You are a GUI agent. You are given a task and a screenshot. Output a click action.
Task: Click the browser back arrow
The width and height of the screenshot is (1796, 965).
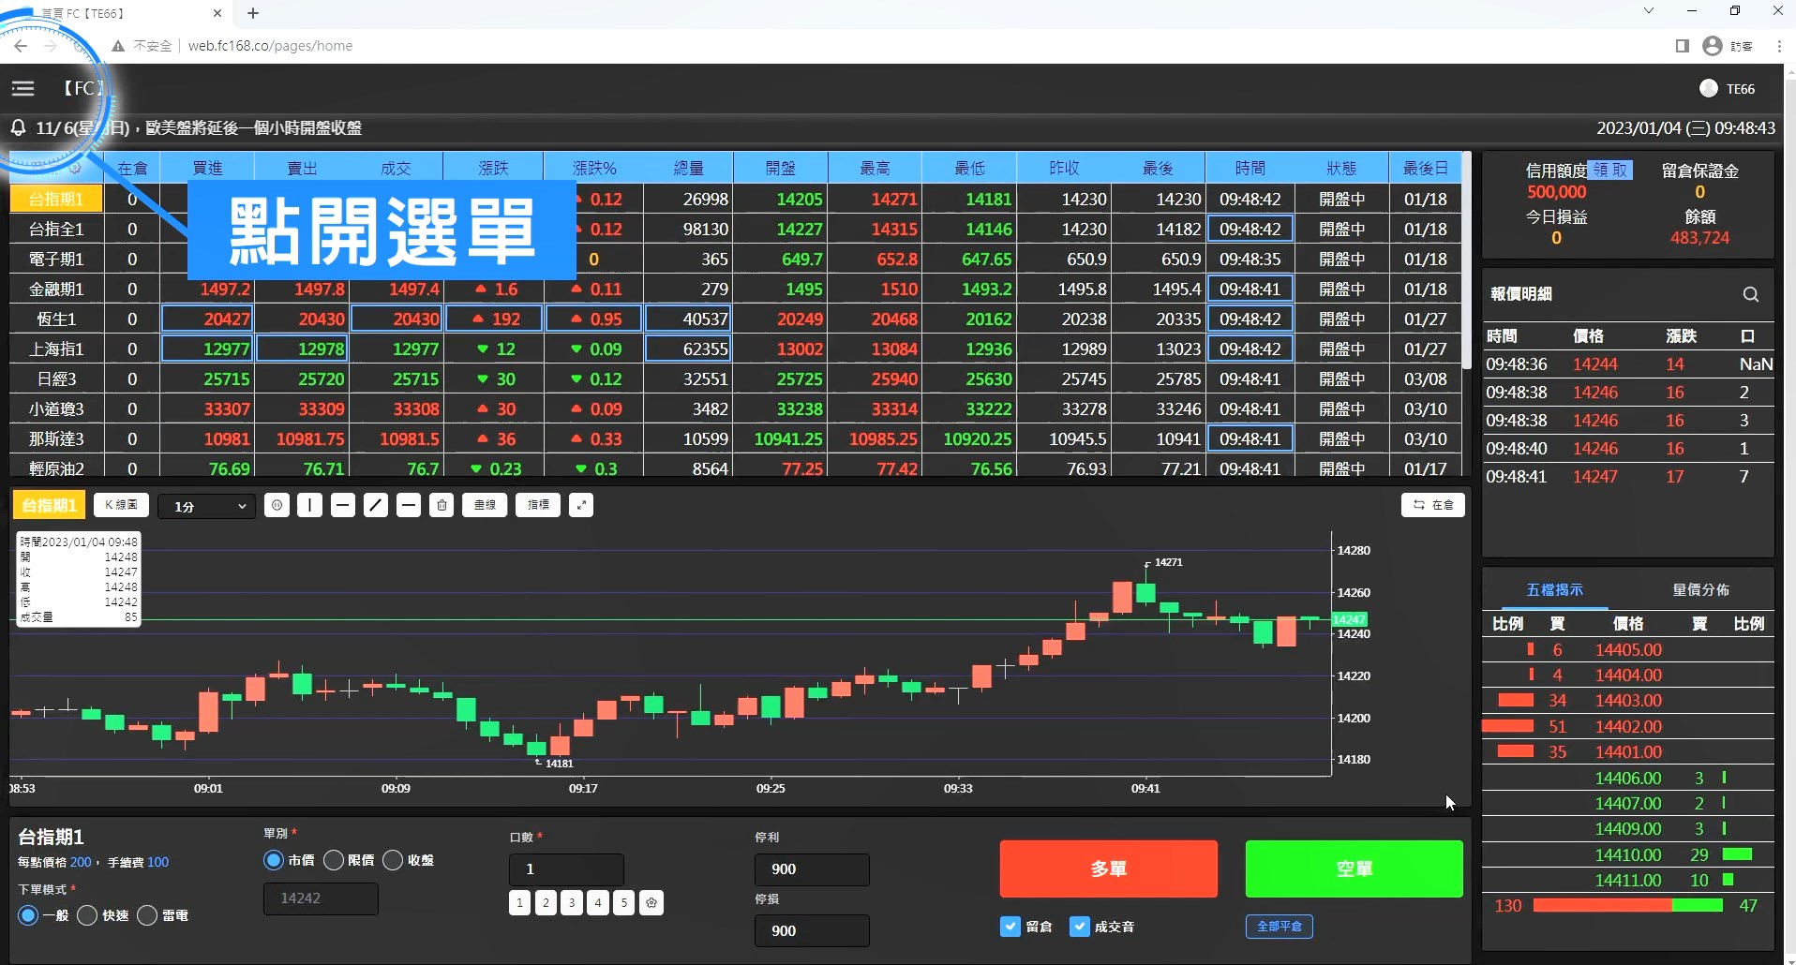point(21,46)
